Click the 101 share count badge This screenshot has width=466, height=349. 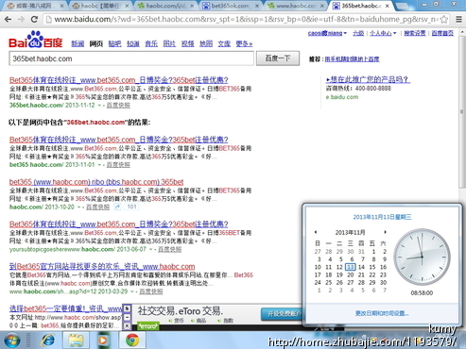tap(131, 207)
